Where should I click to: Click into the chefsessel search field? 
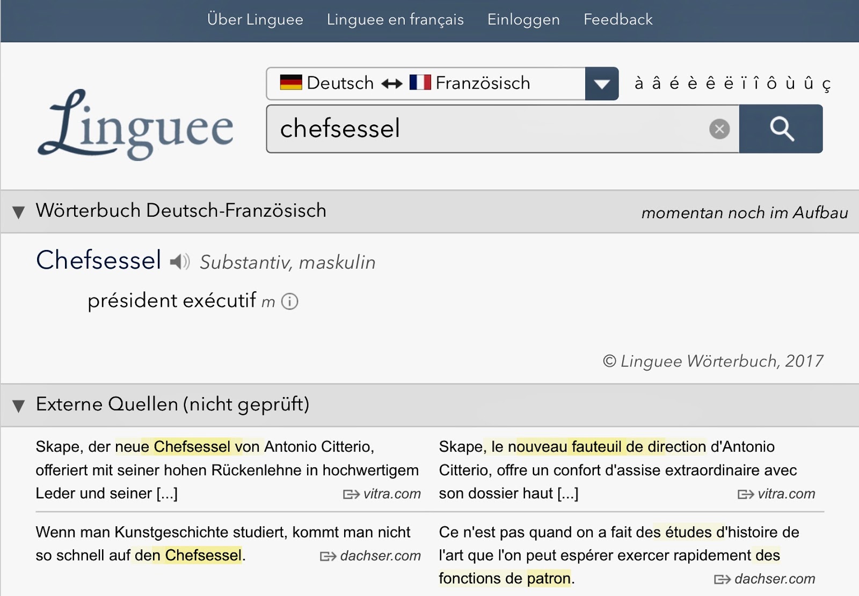483,129
